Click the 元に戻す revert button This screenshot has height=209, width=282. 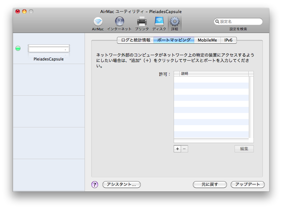point(210,184)
